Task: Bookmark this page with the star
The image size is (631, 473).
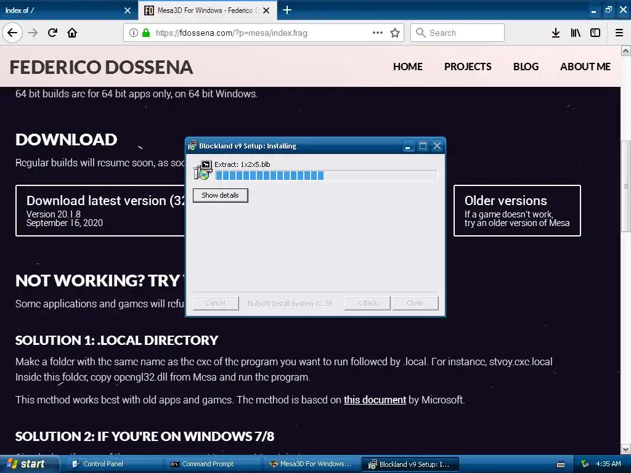Action: tap(395, 33)
